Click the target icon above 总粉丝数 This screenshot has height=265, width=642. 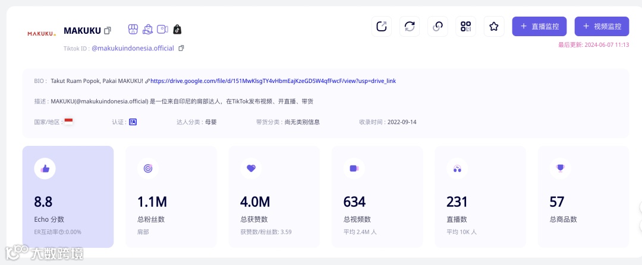click(x=148, y=168)
